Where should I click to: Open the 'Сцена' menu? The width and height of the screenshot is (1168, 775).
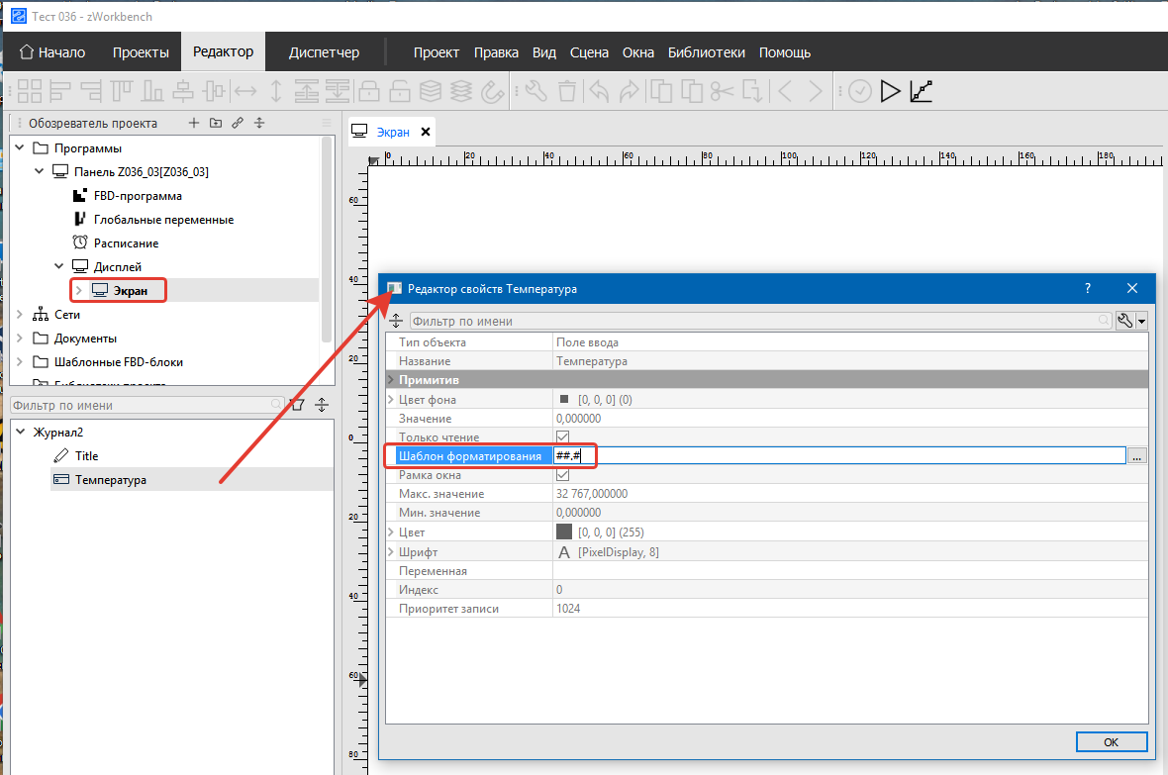tap(589, 52)
